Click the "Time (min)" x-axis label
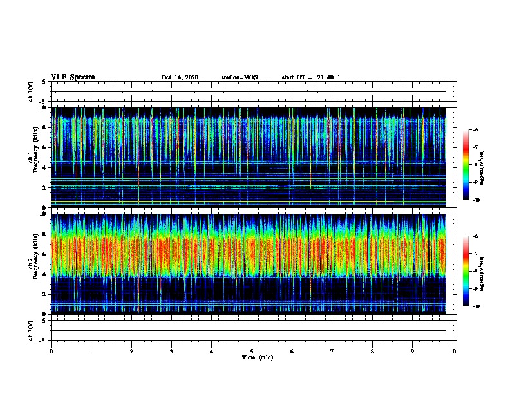This screenshot has height=394, width=510. (x=258, y=357)
